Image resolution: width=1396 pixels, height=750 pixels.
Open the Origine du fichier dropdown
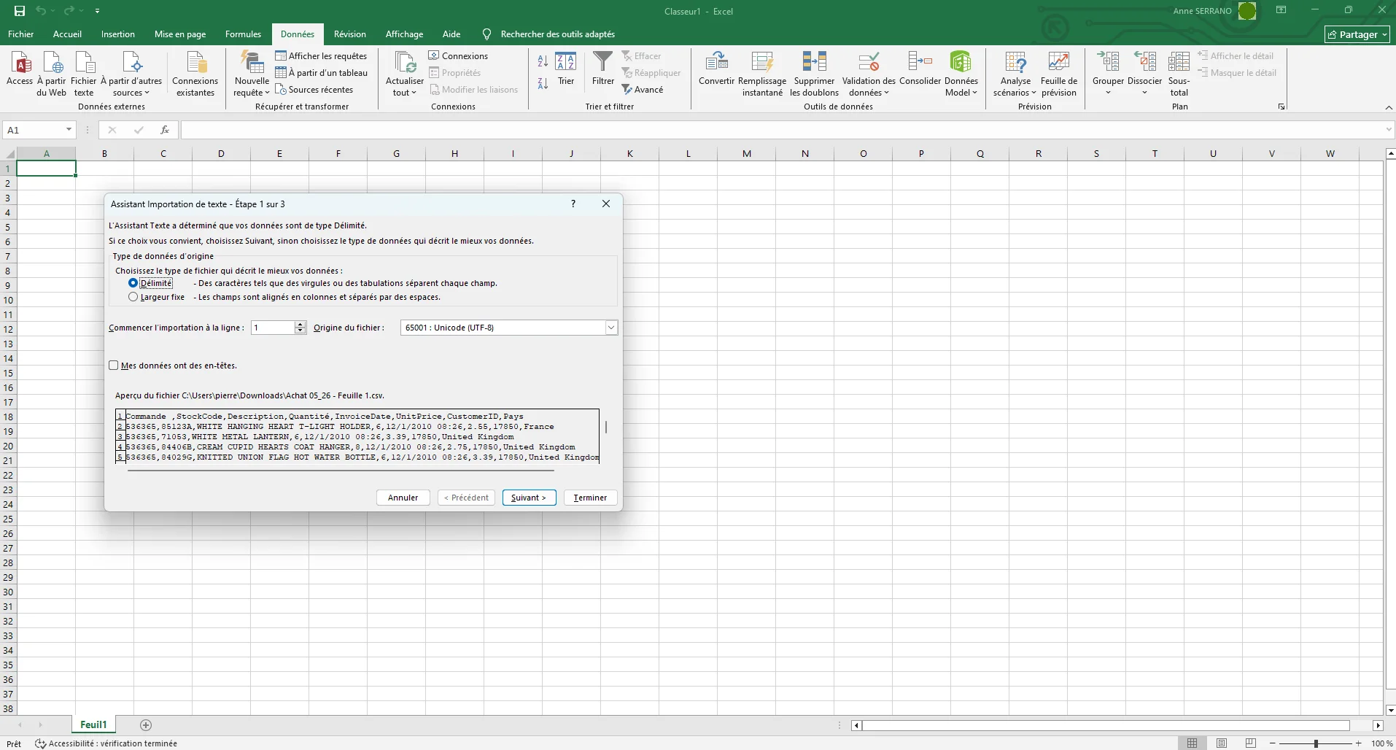click(611, 328)
